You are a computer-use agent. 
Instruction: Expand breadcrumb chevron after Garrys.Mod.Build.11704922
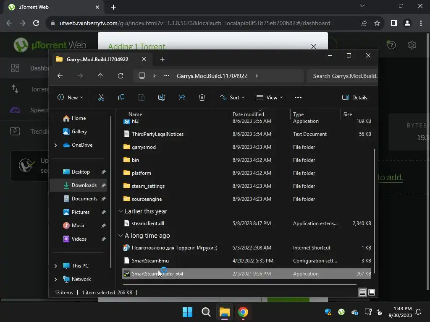coord(257,76)
